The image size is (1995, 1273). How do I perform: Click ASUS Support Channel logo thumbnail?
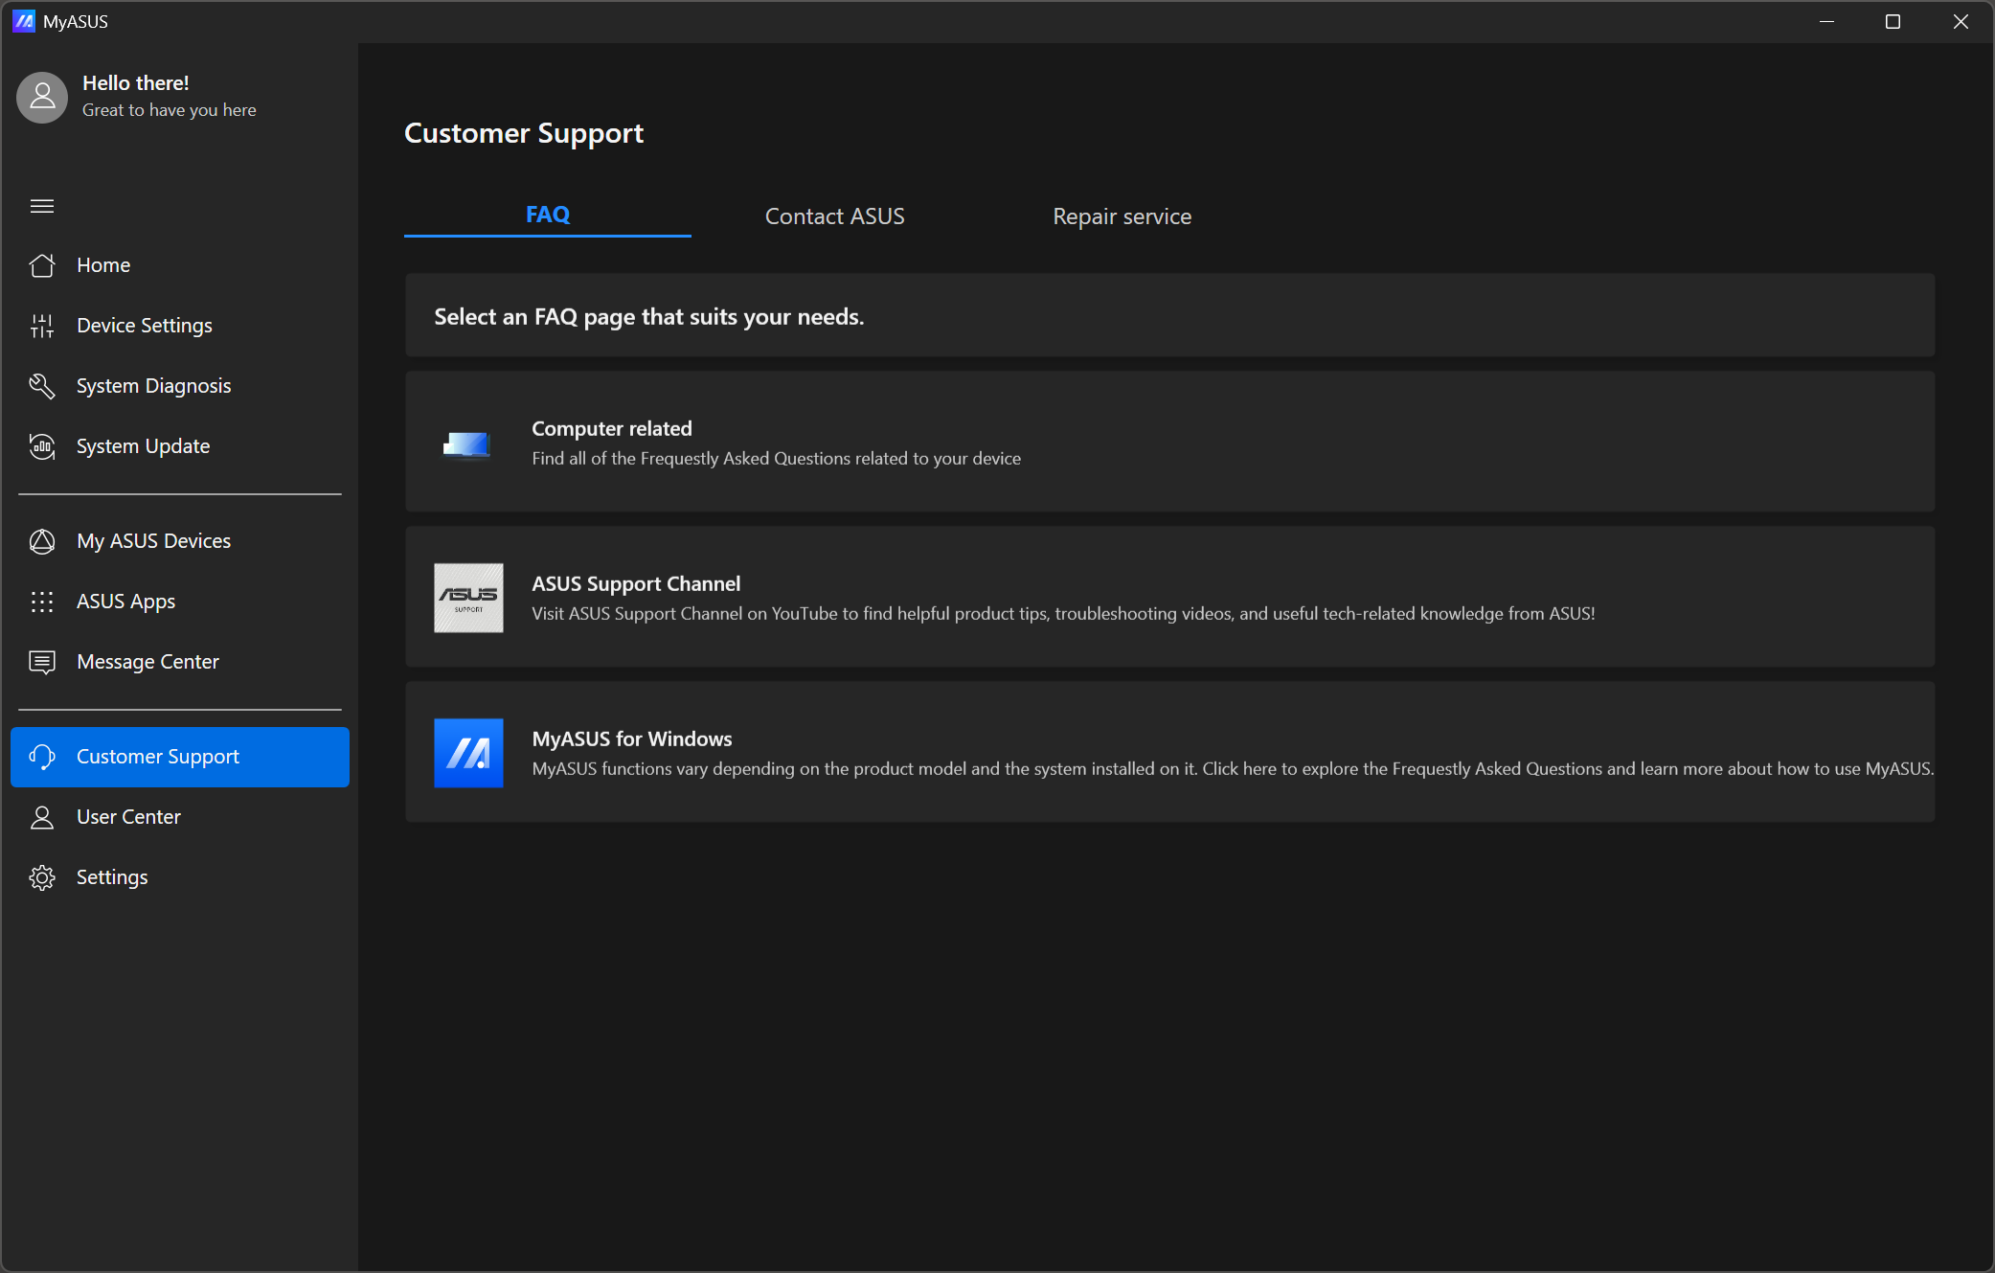coord(468,598)
